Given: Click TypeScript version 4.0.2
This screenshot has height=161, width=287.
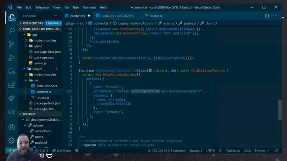Looking at the screenshot, I should (248, 151).
